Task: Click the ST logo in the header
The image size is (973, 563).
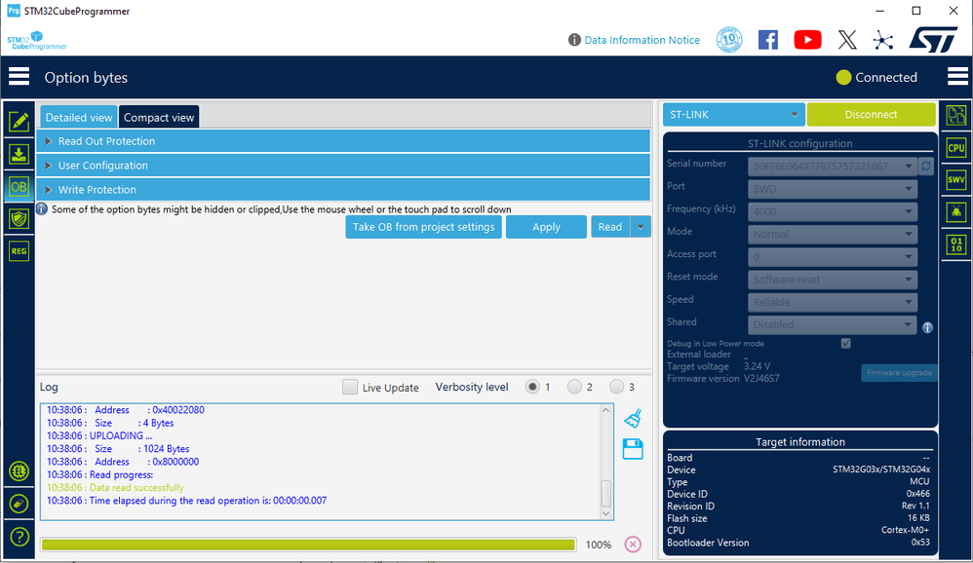Action: 934,40
